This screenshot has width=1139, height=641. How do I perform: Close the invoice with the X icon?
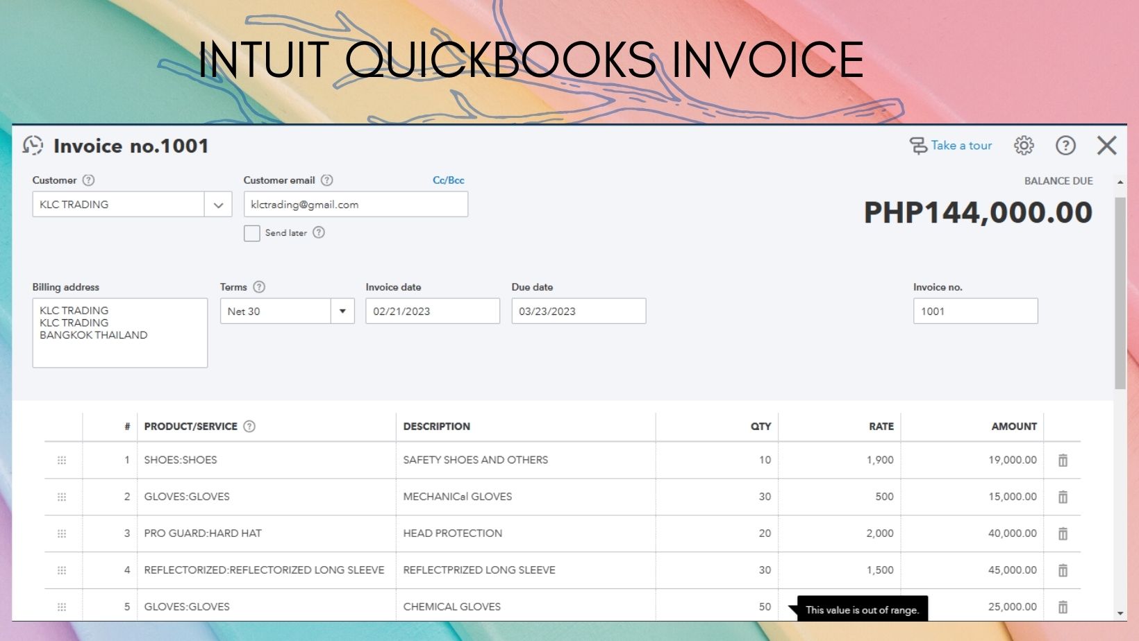(x=1107, y=146)
